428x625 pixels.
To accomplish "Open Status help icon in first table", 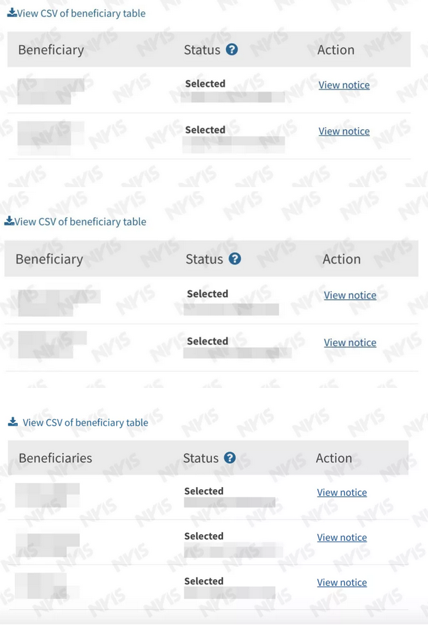I will pos(231,49).
